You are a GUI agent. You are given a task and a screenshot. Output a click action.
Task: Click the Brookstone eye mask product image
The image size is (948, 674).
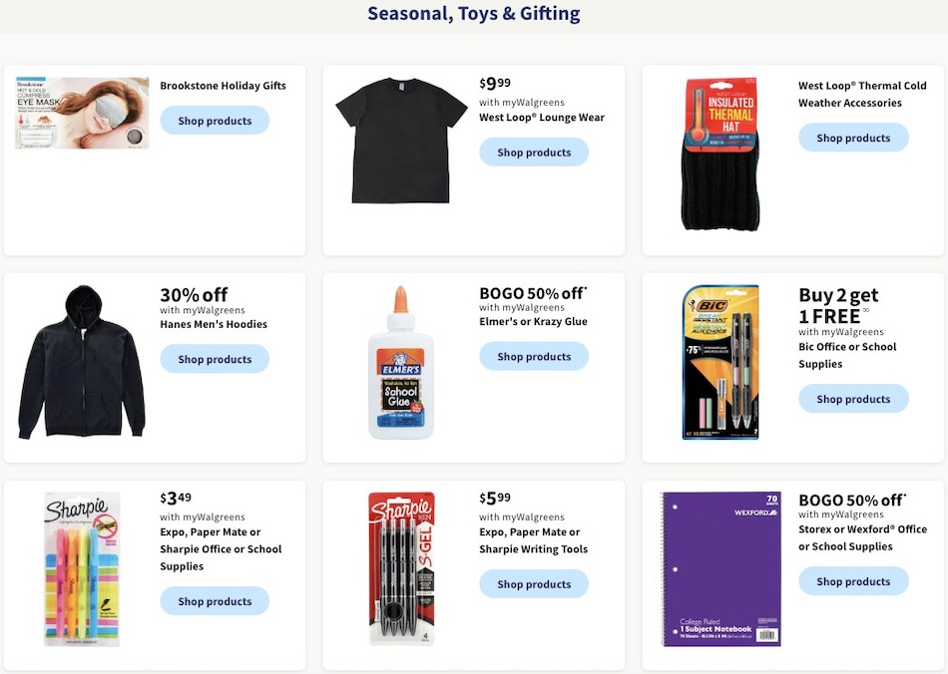click(82, 113)
